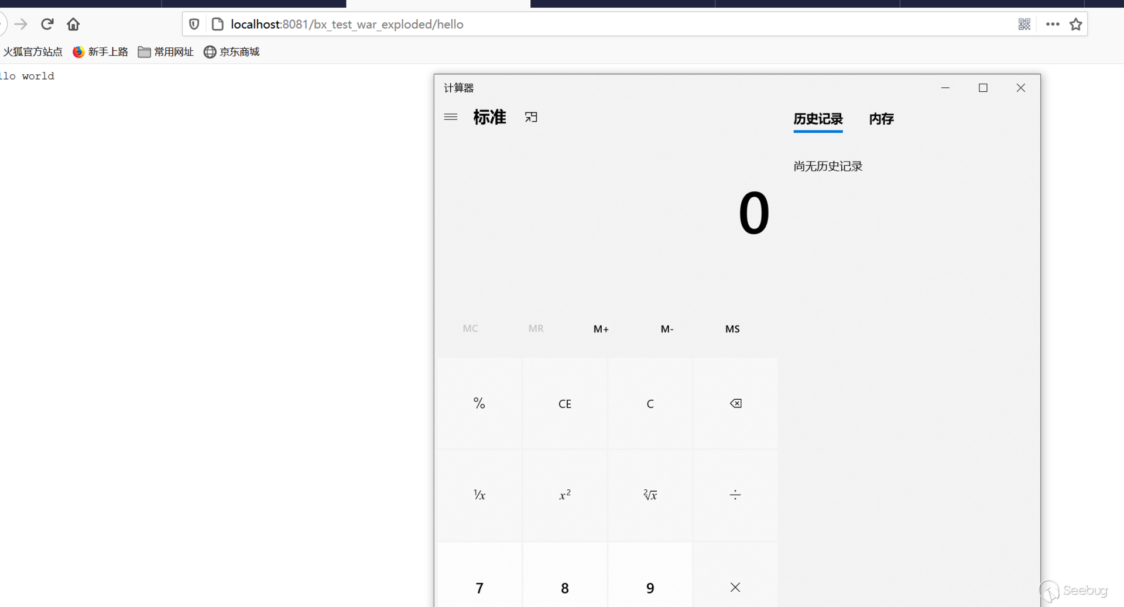Open the 京东商城 bookmark
Image resolution: width=1124 pixels, height=607 pixels.
click(x=231, y=52)
